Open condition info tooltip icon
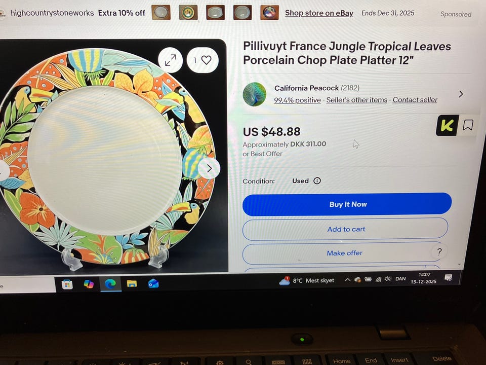Viewport: 486px width, 365px height. (x=317, y=180)
